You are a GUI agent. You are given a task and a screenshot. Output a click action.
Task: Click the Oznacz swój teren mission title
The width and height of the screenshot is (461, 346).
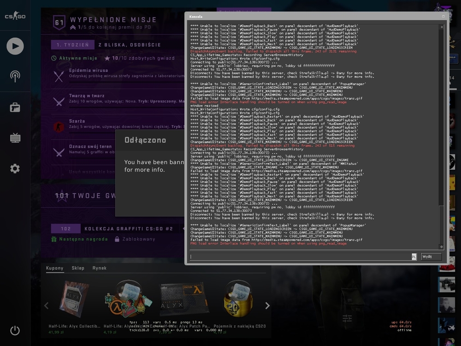point(90,146)
